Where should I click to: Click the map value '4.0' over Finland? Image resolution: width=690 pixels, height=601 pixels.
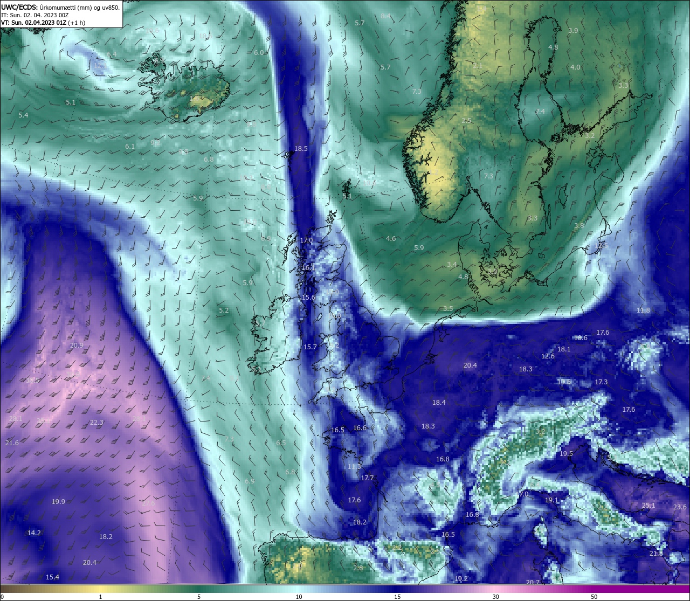(x=575, y=67)
